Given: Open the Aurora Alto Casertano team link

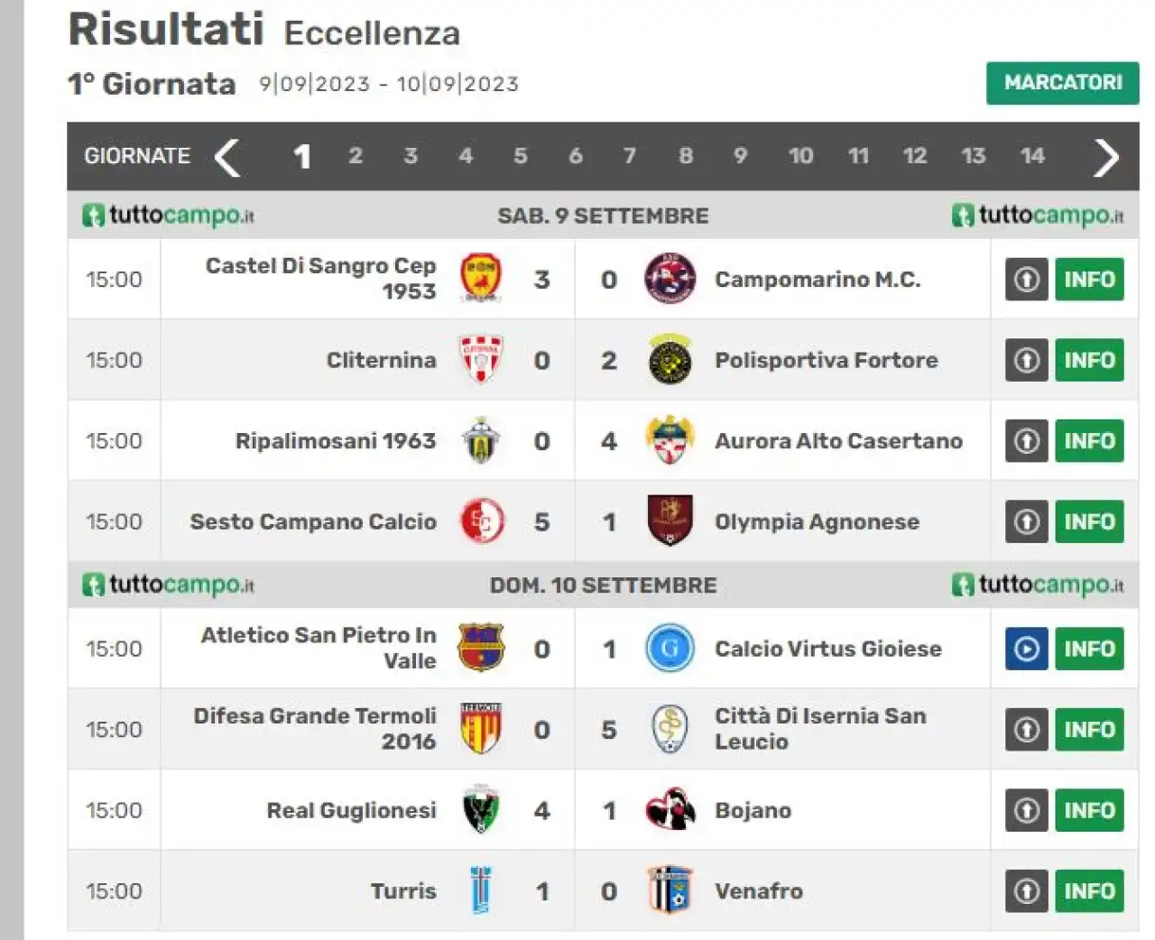Looking at the screenshot, I should pyautogui.click(x=838, y=441).
